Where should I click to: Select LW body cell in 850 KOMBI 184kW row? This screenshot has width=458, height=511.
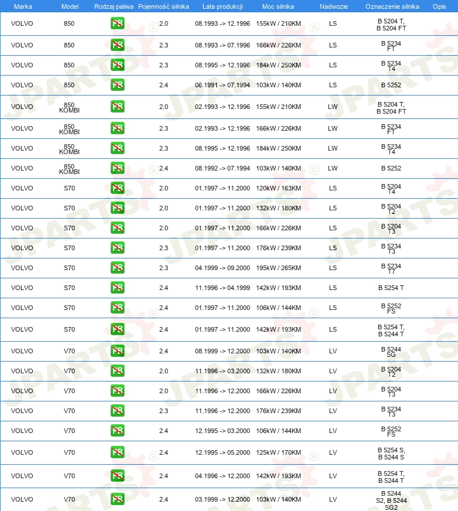tap(333, 148)
